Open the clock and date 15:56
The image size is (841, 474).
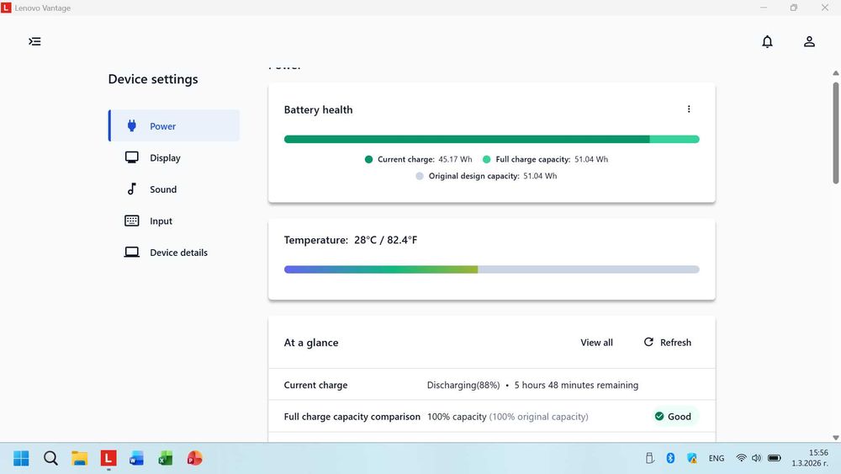[811, 458]
